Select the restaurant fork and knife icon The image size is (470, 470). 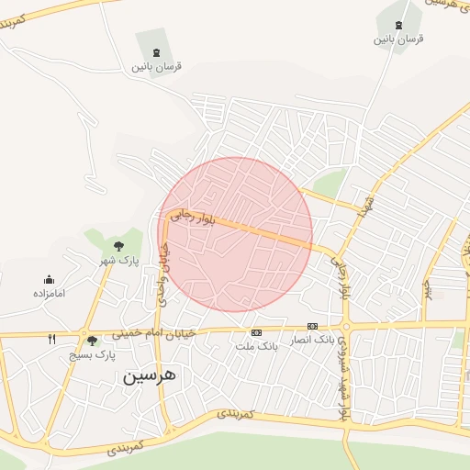(52, 339)
